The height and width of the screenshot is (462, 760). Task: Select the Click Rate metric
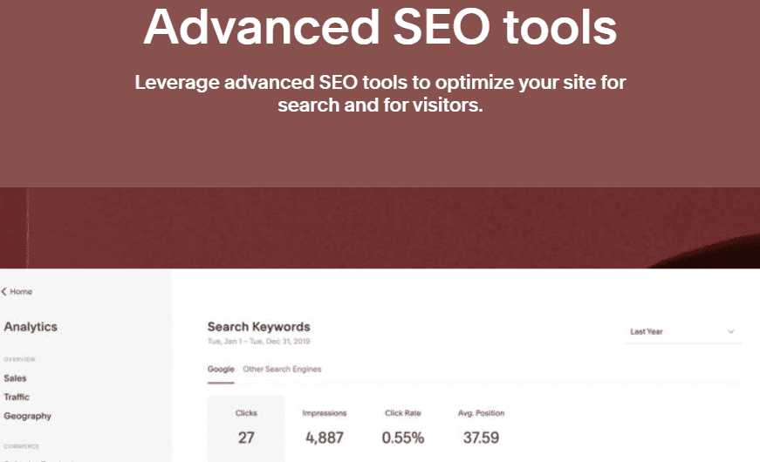pyautogui.click(x=402, y=428)
